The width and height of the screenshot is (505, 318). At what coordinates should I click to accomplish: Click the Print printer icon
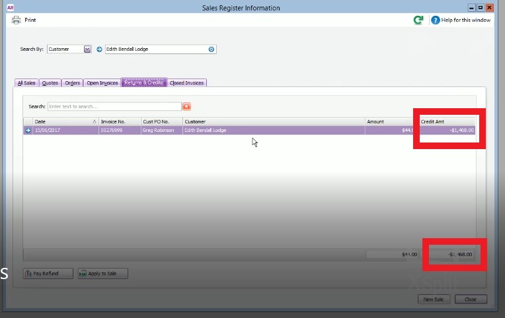[16, 20]
